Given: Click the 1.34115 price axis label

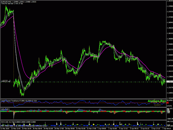Looking at the screenshot, I should pos(170,71).
